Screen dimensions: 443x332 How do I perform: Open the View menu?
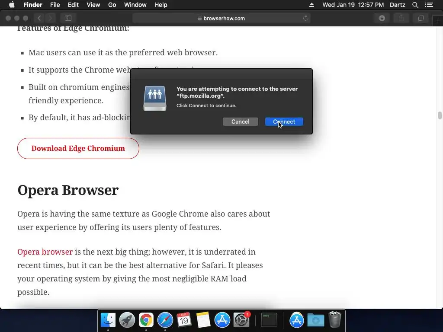pos(93,5)
